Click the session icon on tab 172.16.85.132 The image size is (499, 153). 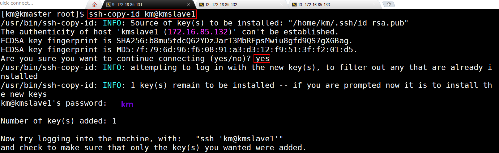coord(202,5)
